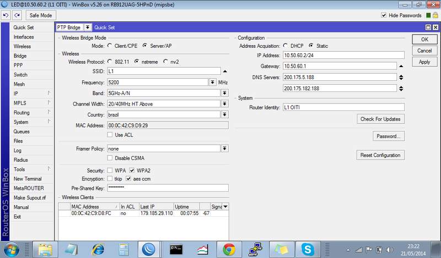Click the Undo arrow icon
The width and height of the screenshot is (441, 258).
tap(6, 15)
